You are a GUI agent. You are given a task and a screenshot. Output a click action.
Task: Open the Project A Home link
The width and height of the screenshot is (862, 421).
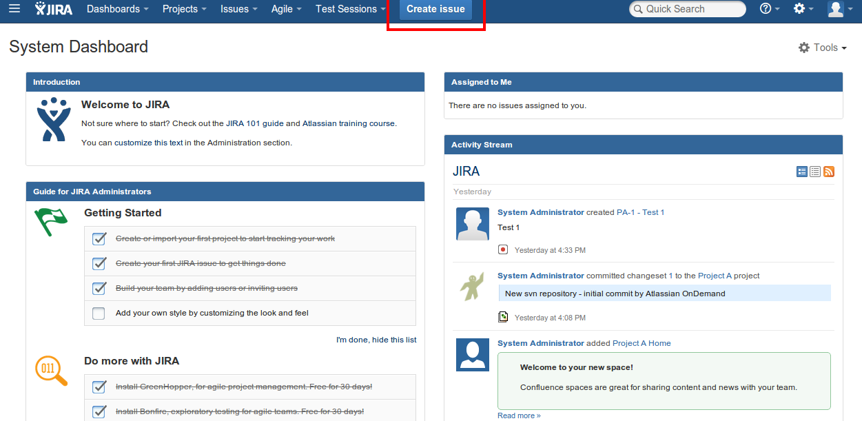pyautogui.click(x=642, y=343)
